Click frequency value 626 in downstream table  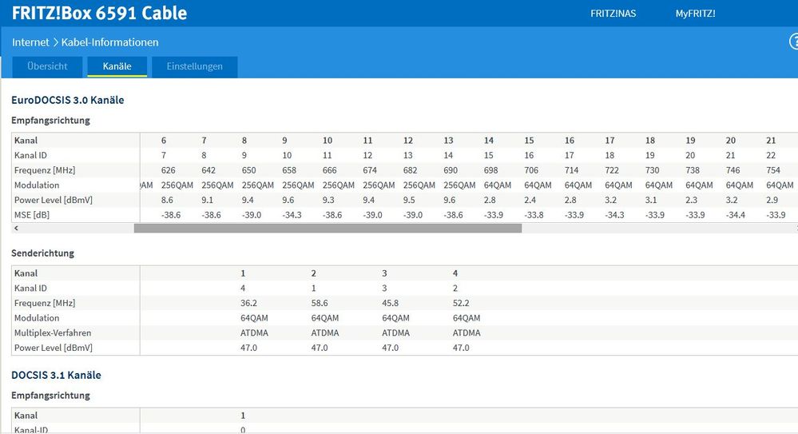coord(168,170)
